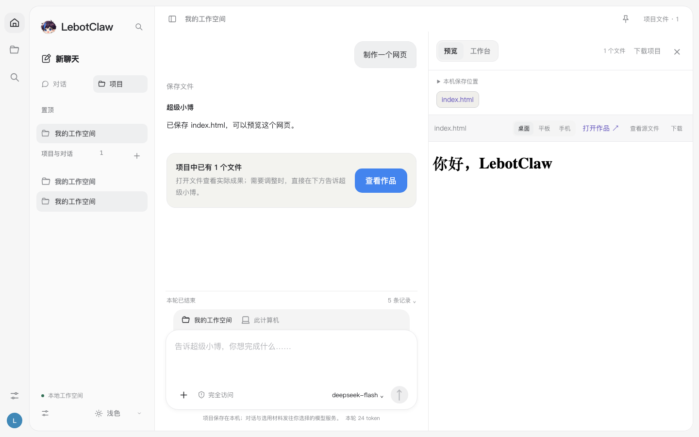Click the 我的工作空间 header title
Screen dimensions: 699x437
(205, 19)
